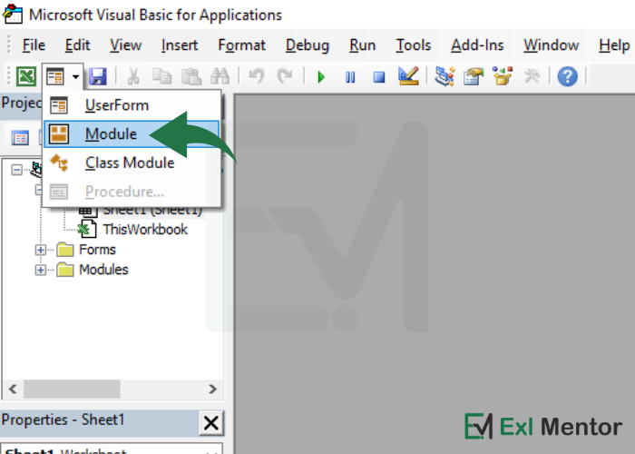Choose Class Module from the insert dropdown

[132, 163]
